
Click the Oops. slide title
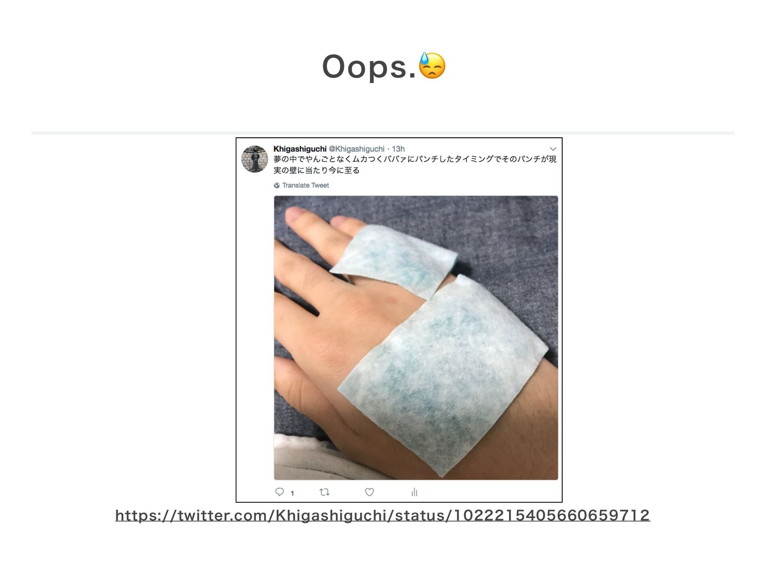tap(369, 67)
